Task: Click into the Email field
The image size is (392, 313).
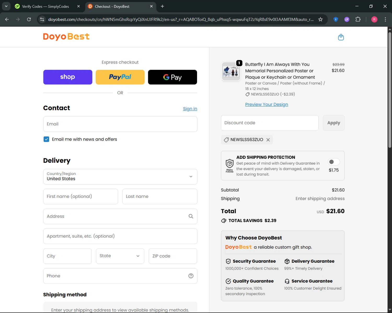Action: click(120, 124)
